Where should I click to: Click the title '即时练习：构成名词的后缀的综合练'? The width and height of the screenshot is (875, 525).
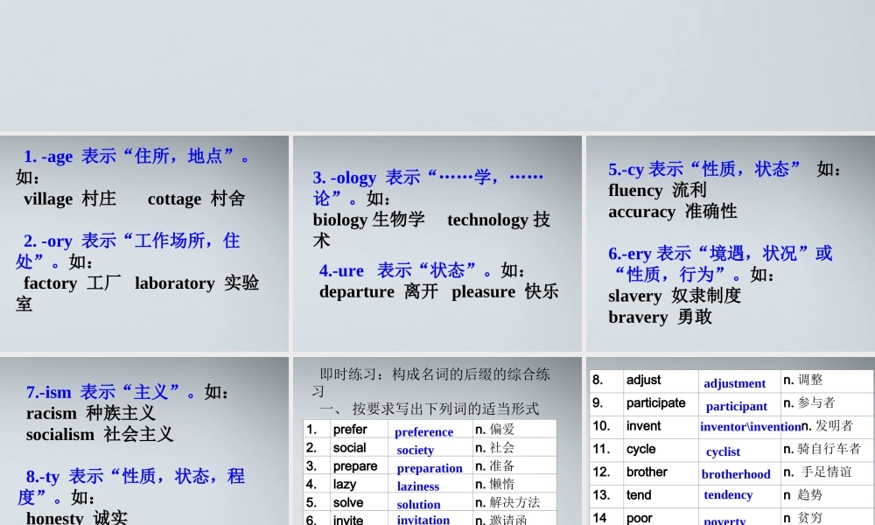[435, 374]
